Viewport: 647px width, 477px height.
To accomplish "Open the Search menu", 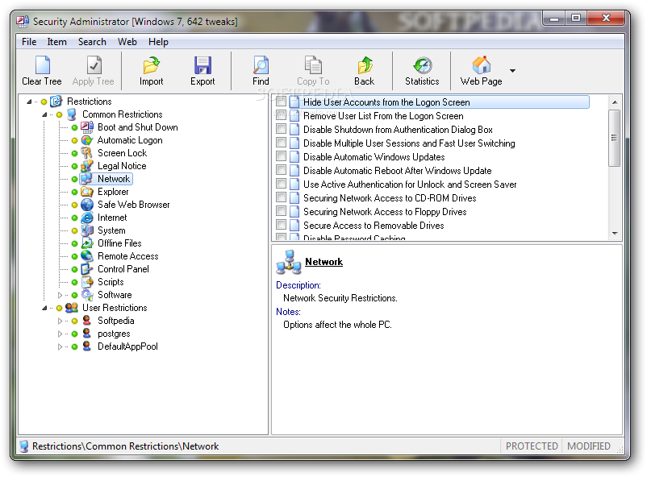I will click(92, 42).
